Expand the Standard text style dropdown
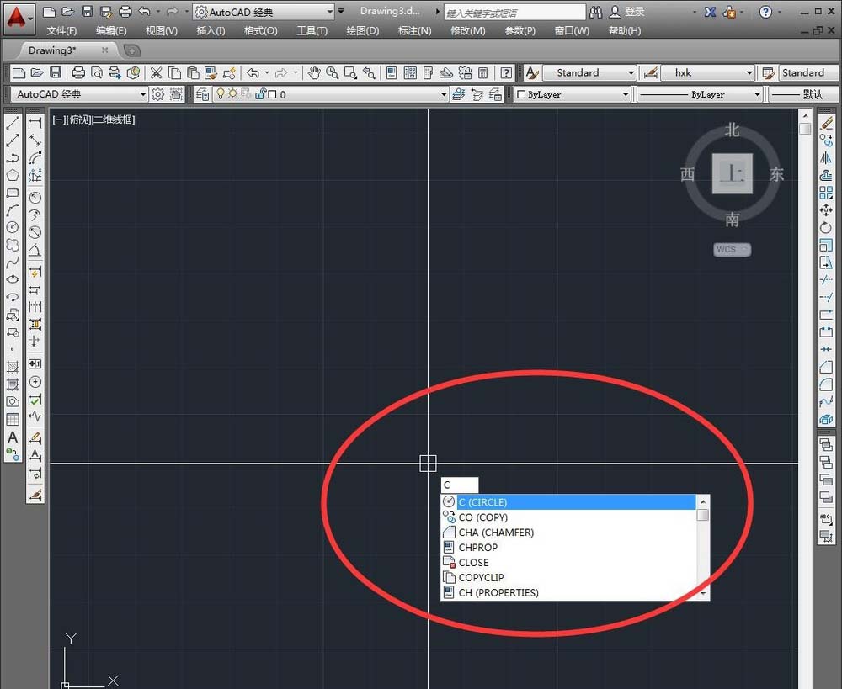The height and width of the screenshot is (689, 842). click(x=589, y=73)
